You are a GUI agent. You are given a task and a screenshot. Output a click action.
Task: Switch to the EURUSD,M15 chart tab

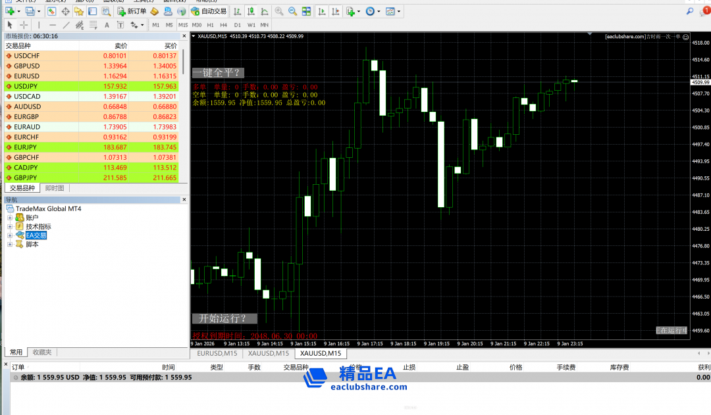[x=215, y=353]
